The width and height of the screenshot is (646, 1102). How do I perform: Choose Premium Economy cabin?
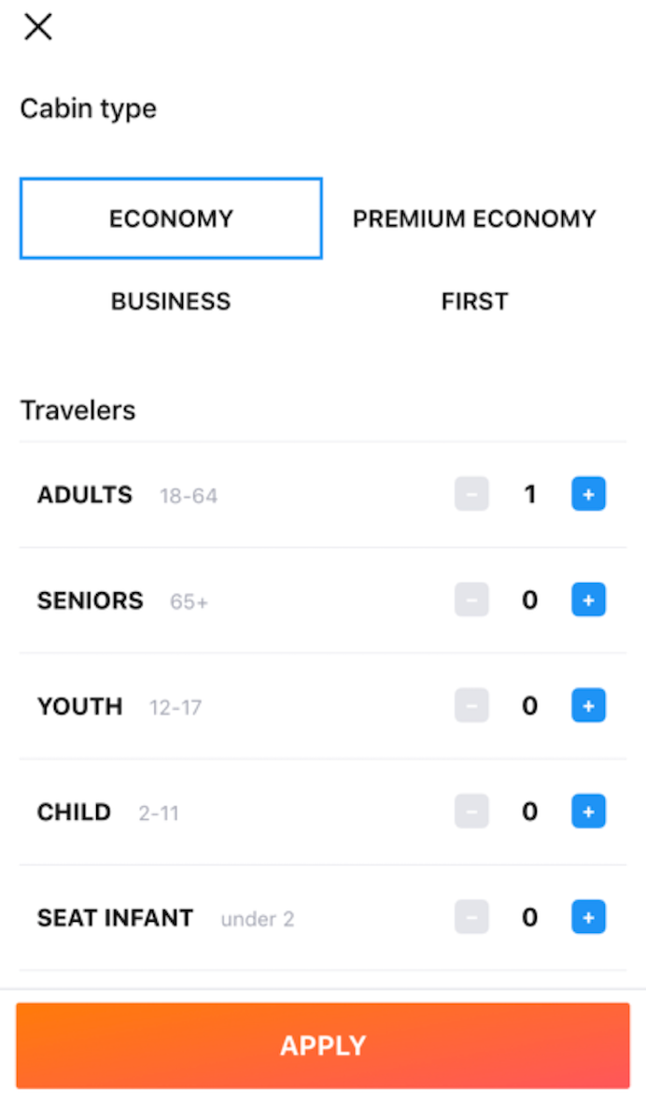point(474,219)
